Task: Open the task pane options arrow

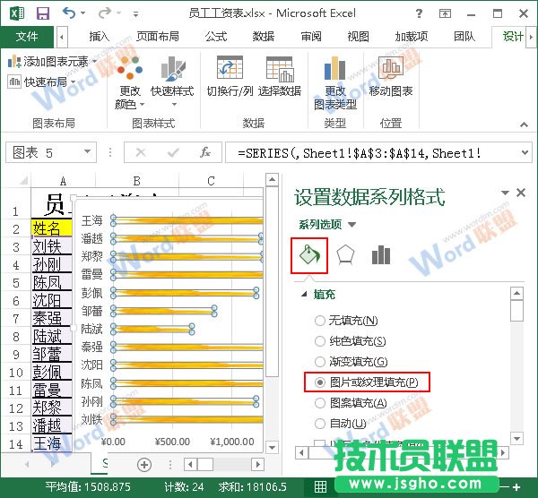Action: coord(505,193)
